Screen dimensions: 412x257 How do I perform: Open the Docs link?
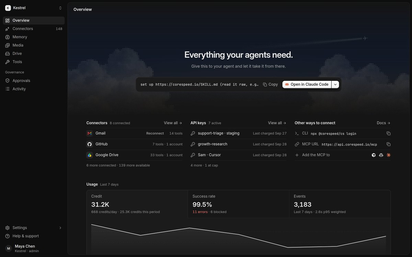click(384, 123)
